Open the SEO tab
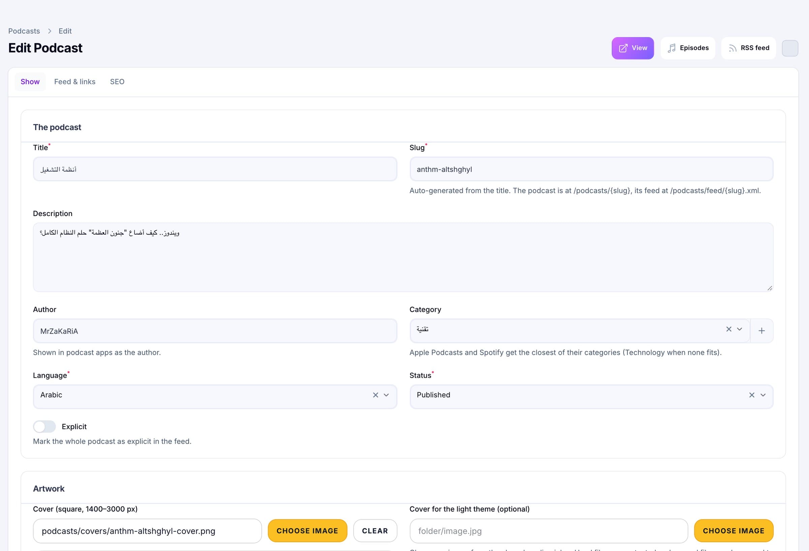Screen dimensions: 809x551 coord(117,82)
